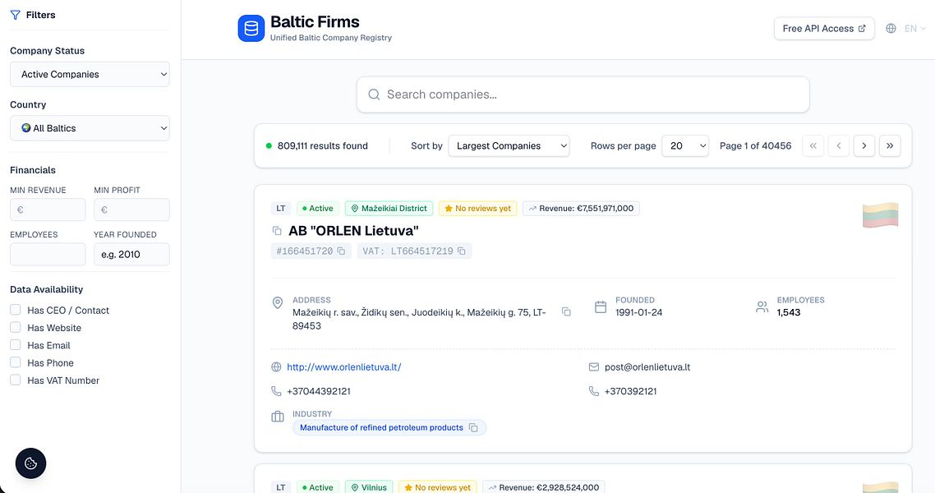Click the employee count 1,543

788,312
